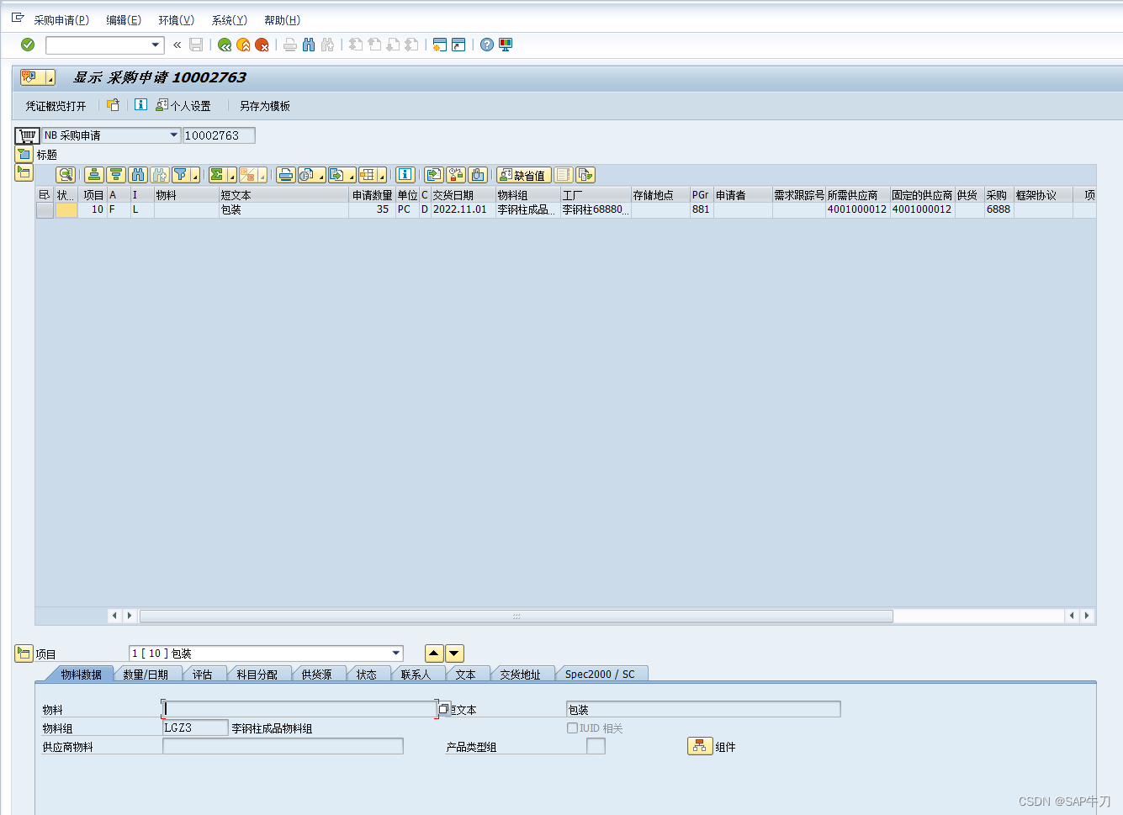Image resolution: width=1123 pixels, height=815 pixels.
Task: Click the 组件 components hierarchy icon
Action: (700, 746)
